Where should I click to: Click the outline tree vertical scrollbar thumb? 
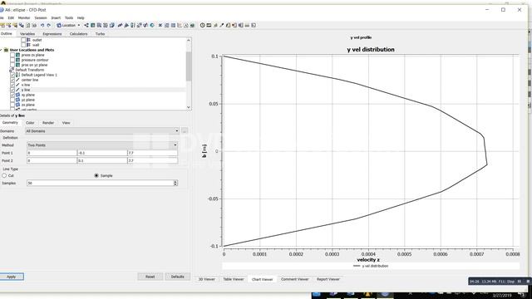(189, 66)
